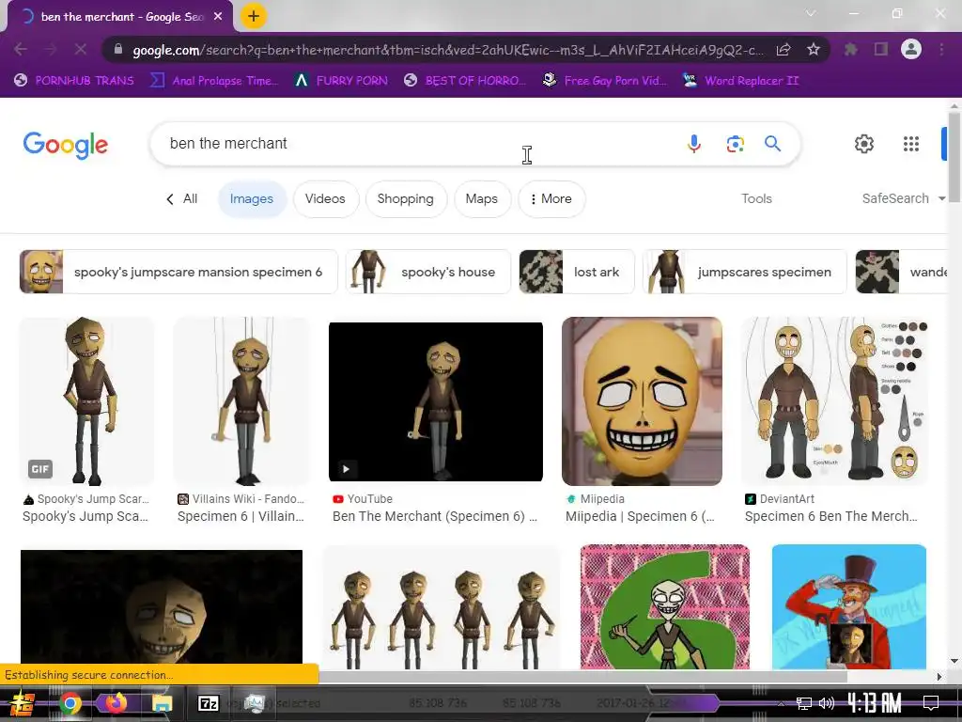Screen dimensions: 962x722
Task: Click the magnifier search button
Action: point(772,144)
